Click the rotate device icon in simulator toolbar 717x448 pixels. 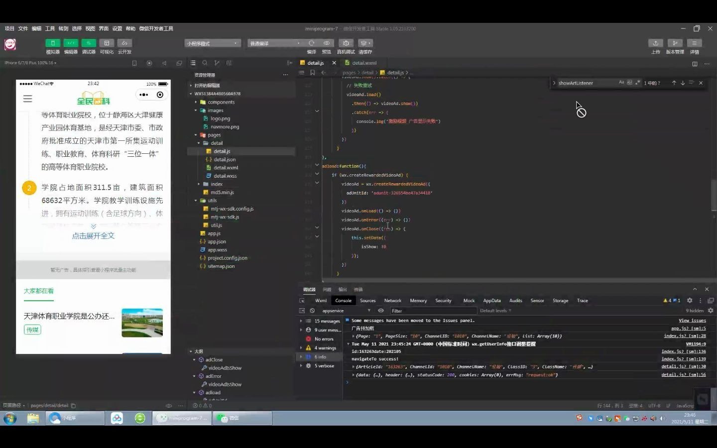point(134,63)
